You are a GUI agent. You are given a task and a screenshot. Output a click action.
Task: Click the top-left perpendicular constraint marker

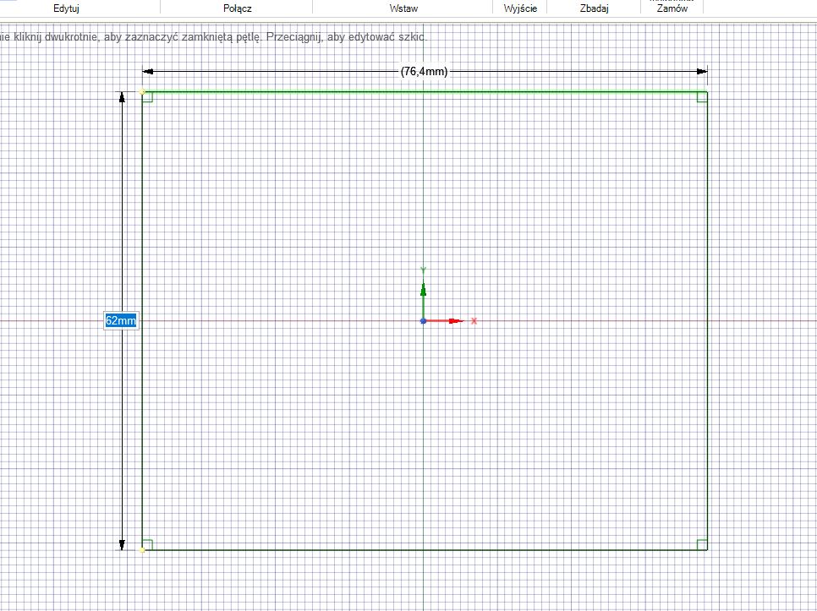pyautogui.click(x=147, y=97)
